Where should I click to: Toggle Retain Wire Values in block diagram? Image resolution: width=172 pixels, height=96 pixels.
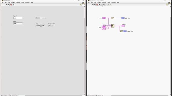click(104, 5)
